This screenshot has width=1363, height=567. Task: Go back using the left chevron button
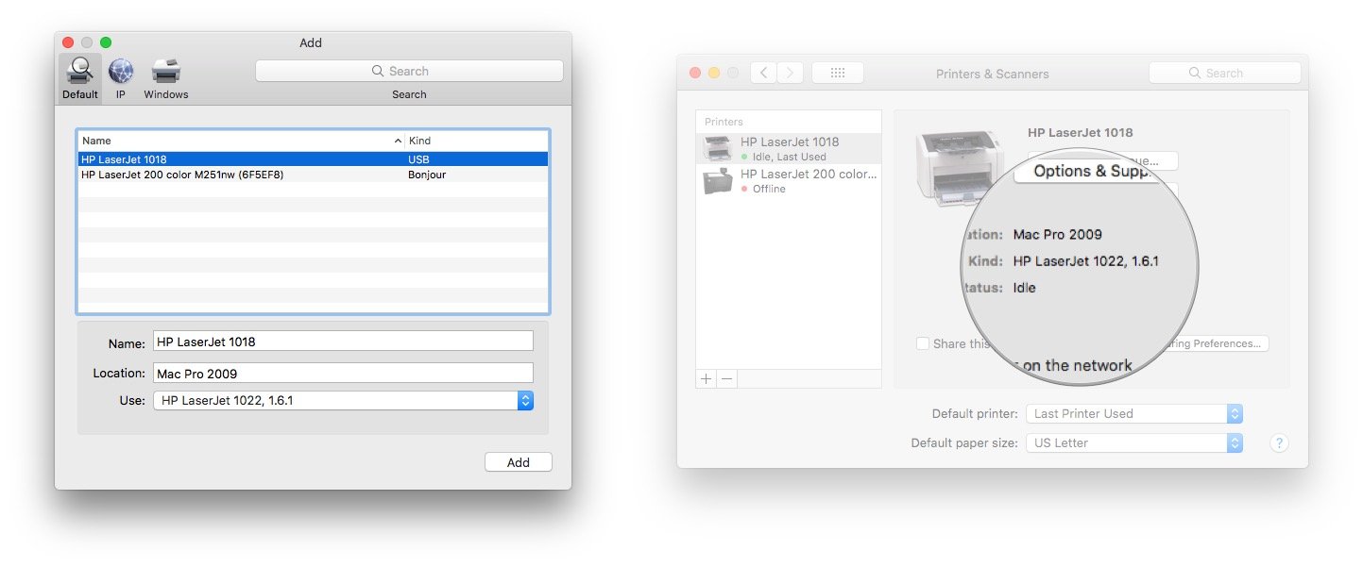(763, 73)
